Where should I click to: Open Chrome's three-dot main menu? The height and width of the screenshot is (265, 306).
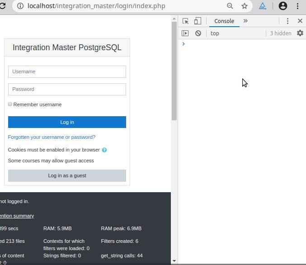(x=297, y=6)
